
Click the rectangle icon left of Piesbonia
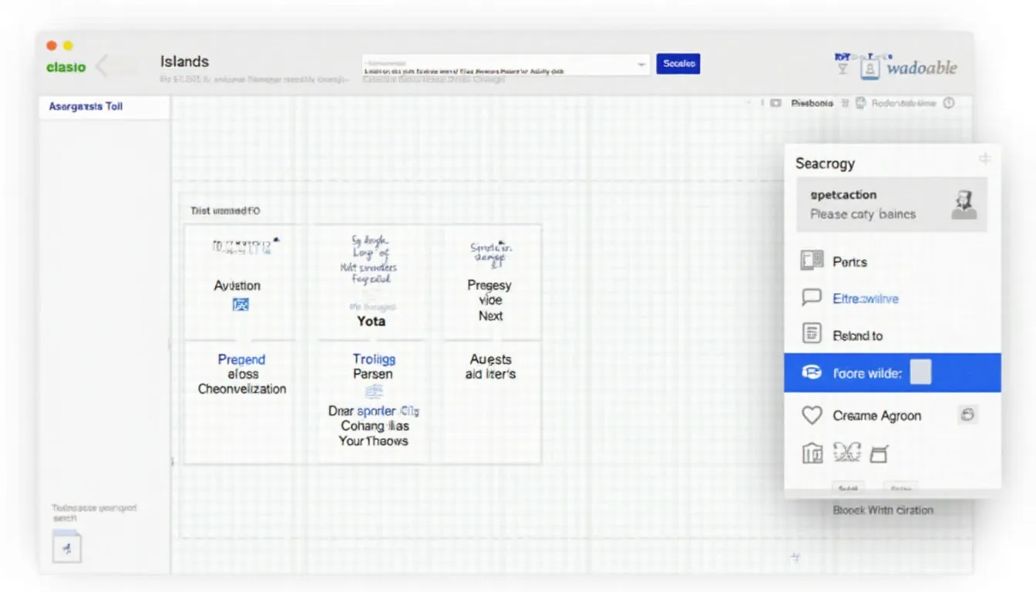[775, 103]
